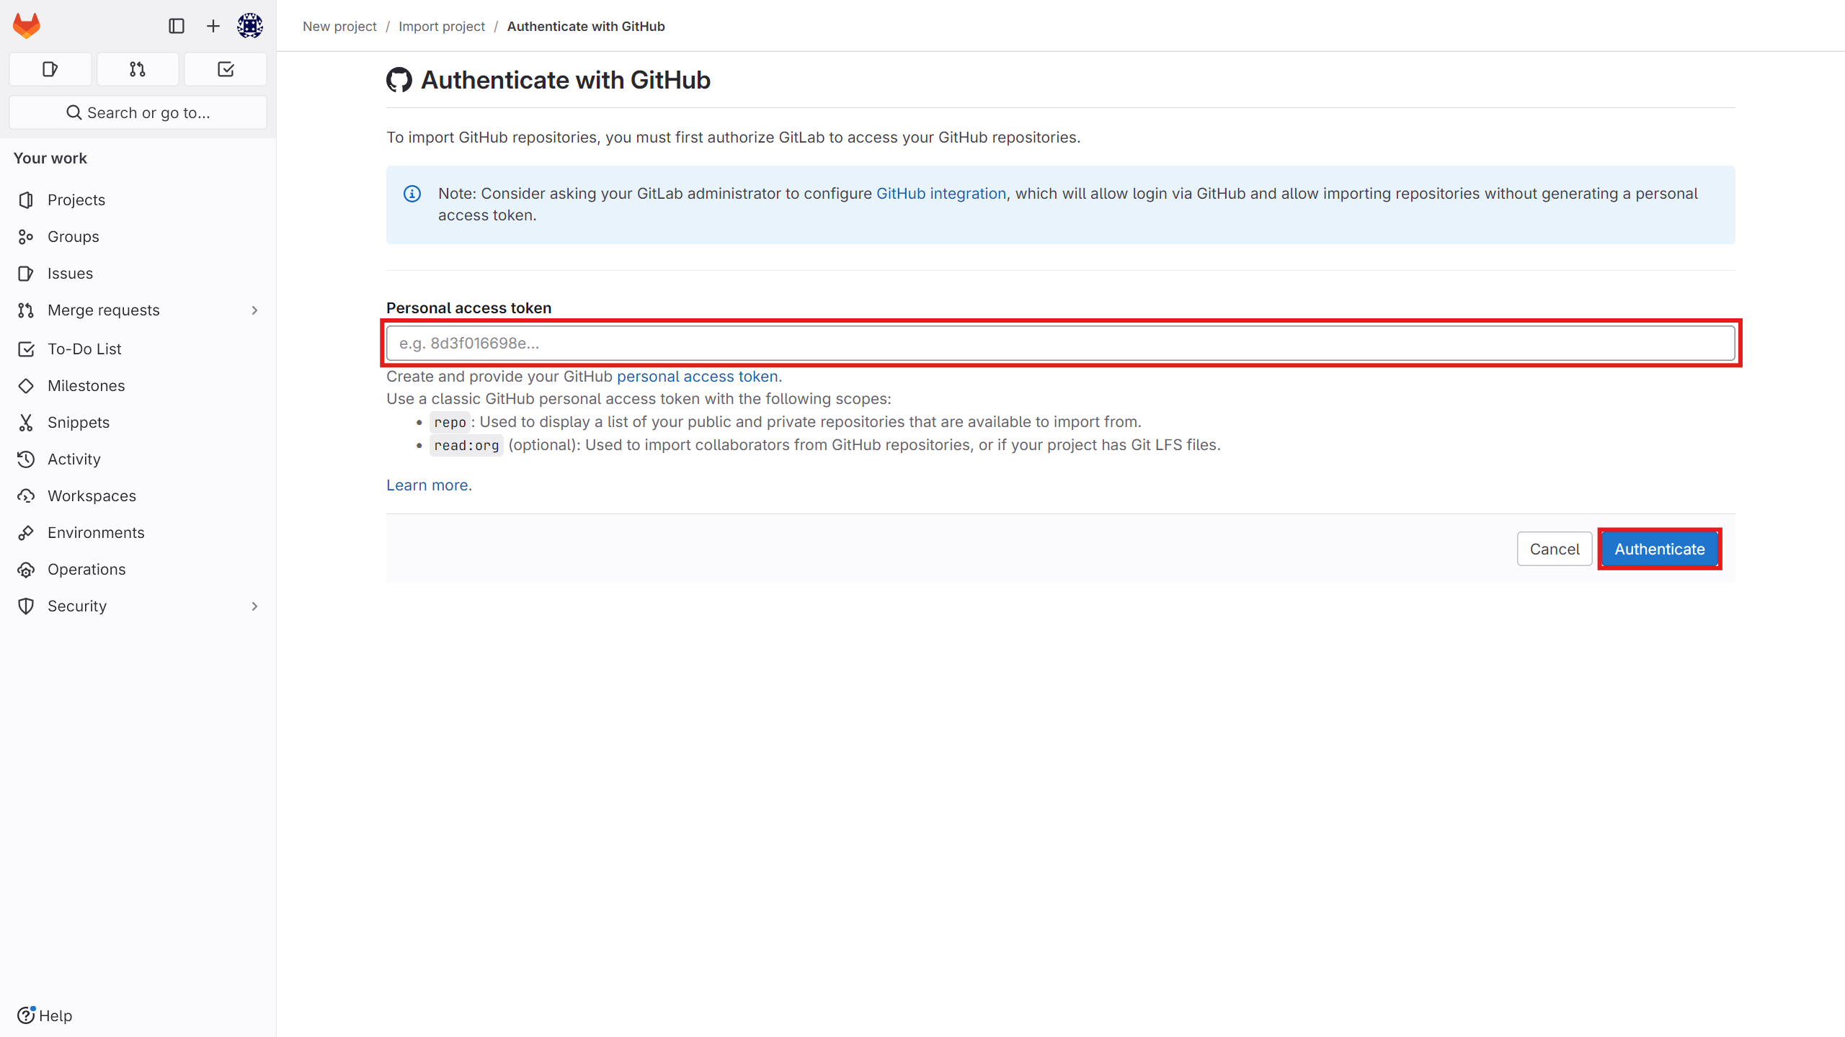Toggle the sidebar collapse icon

(x=177, y=26)
